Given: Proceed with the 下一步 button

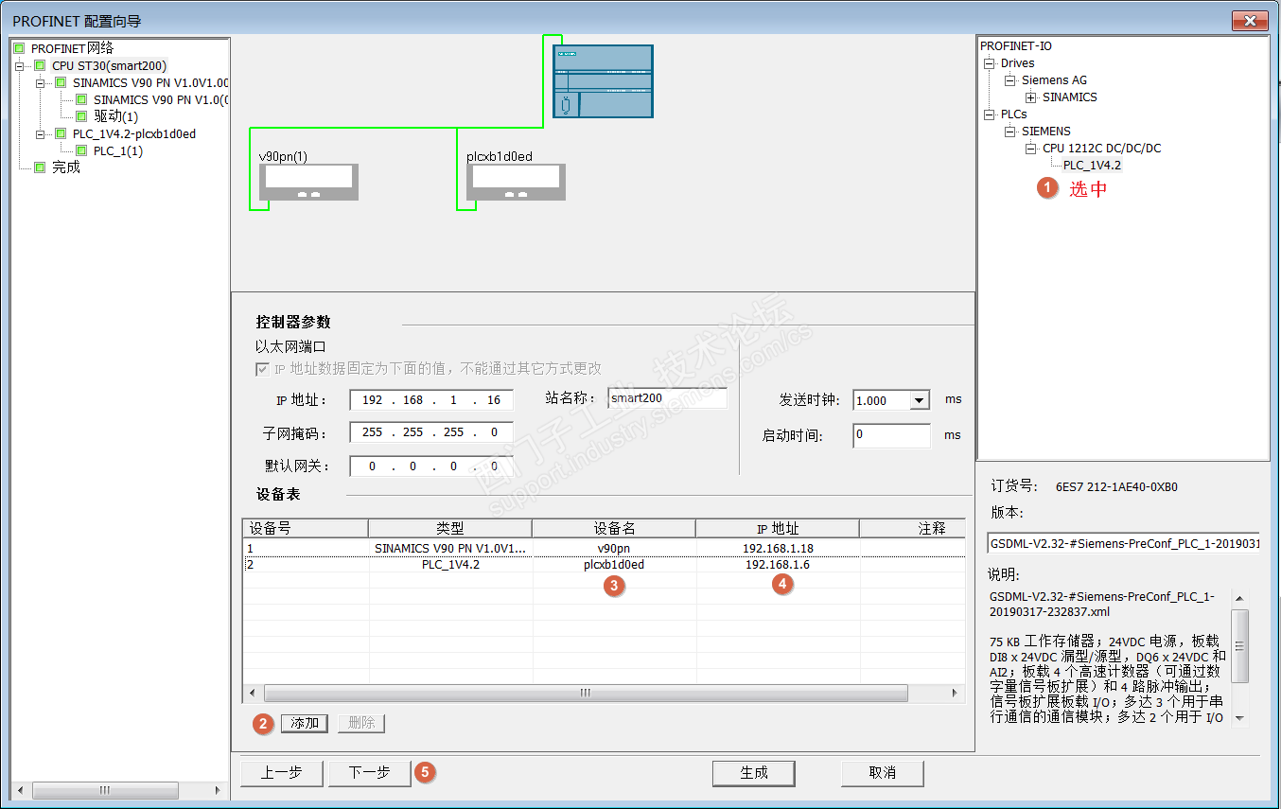Looking at the screenshot, I should (x=369, y=773).
